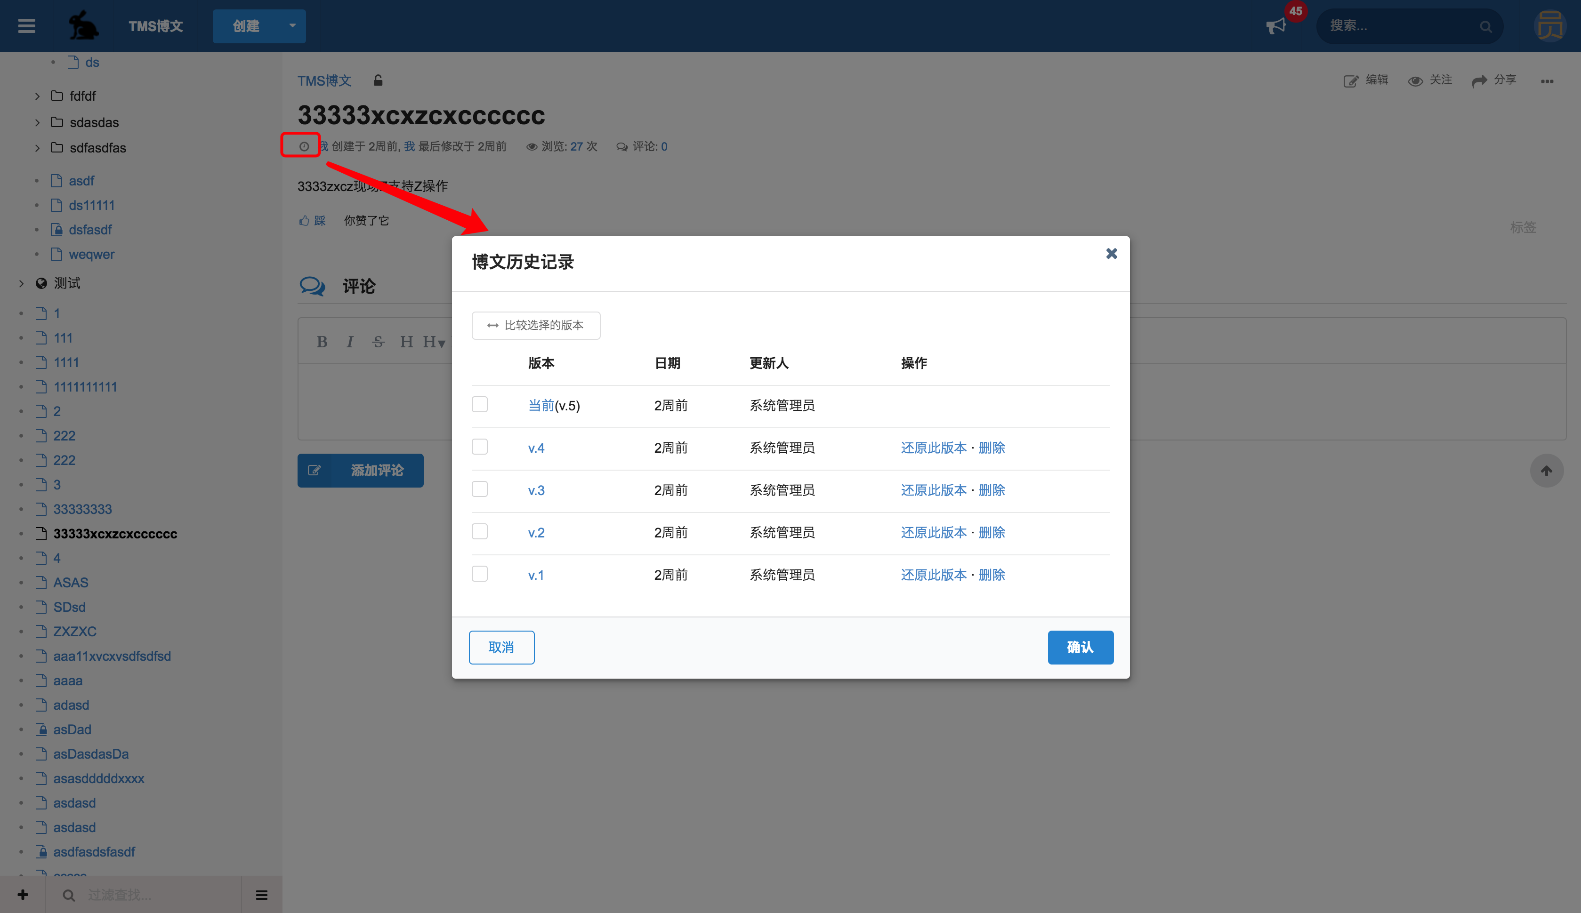
Task: Restore version v.1 via 还原此版本
Action: pos(934,575)
